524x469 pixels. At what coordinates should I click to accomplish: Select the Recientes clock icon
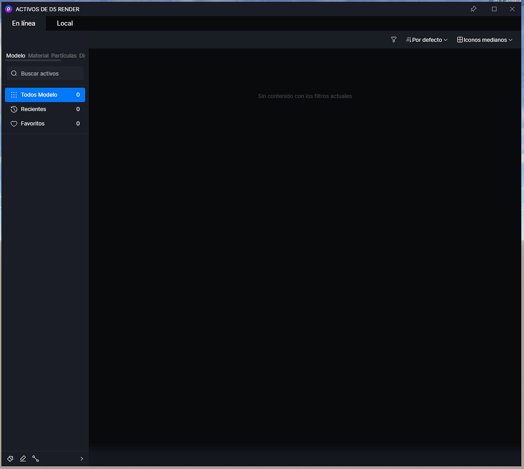pyautogui.click(x=13, y=109)
